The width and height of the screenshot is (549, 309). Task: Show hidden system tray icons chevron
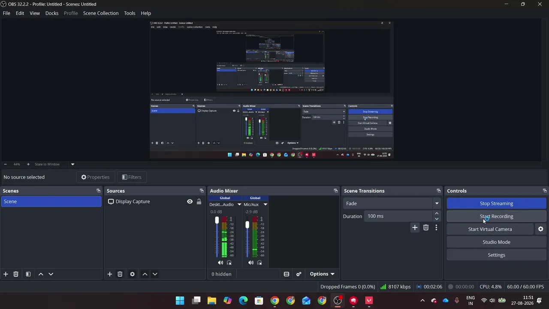(422, 300)
